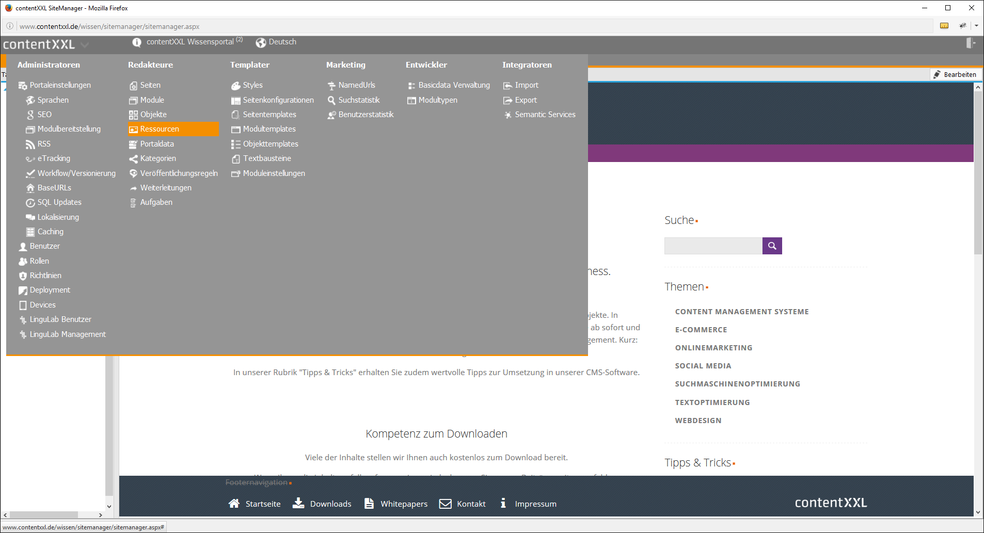Click the Devices icon
984x533 pixels.
pyautogui.click(x=23, y=305)
